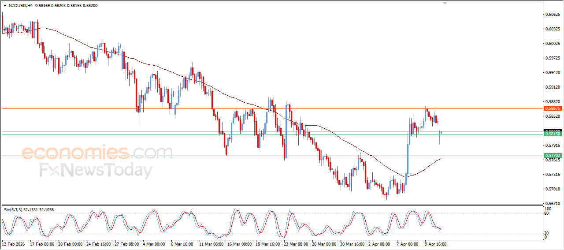Click the dropdown triangle beside NZDUSD,H4

tap(5, 6)
